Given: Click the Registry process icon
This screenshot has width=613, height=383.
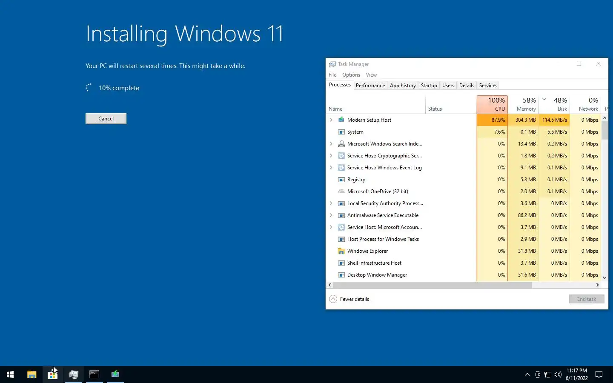Looking at the screenshot, I should pos(341,180).
